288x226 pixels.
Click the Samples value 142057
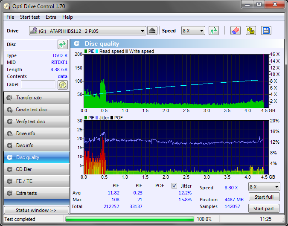coord(233,206)
